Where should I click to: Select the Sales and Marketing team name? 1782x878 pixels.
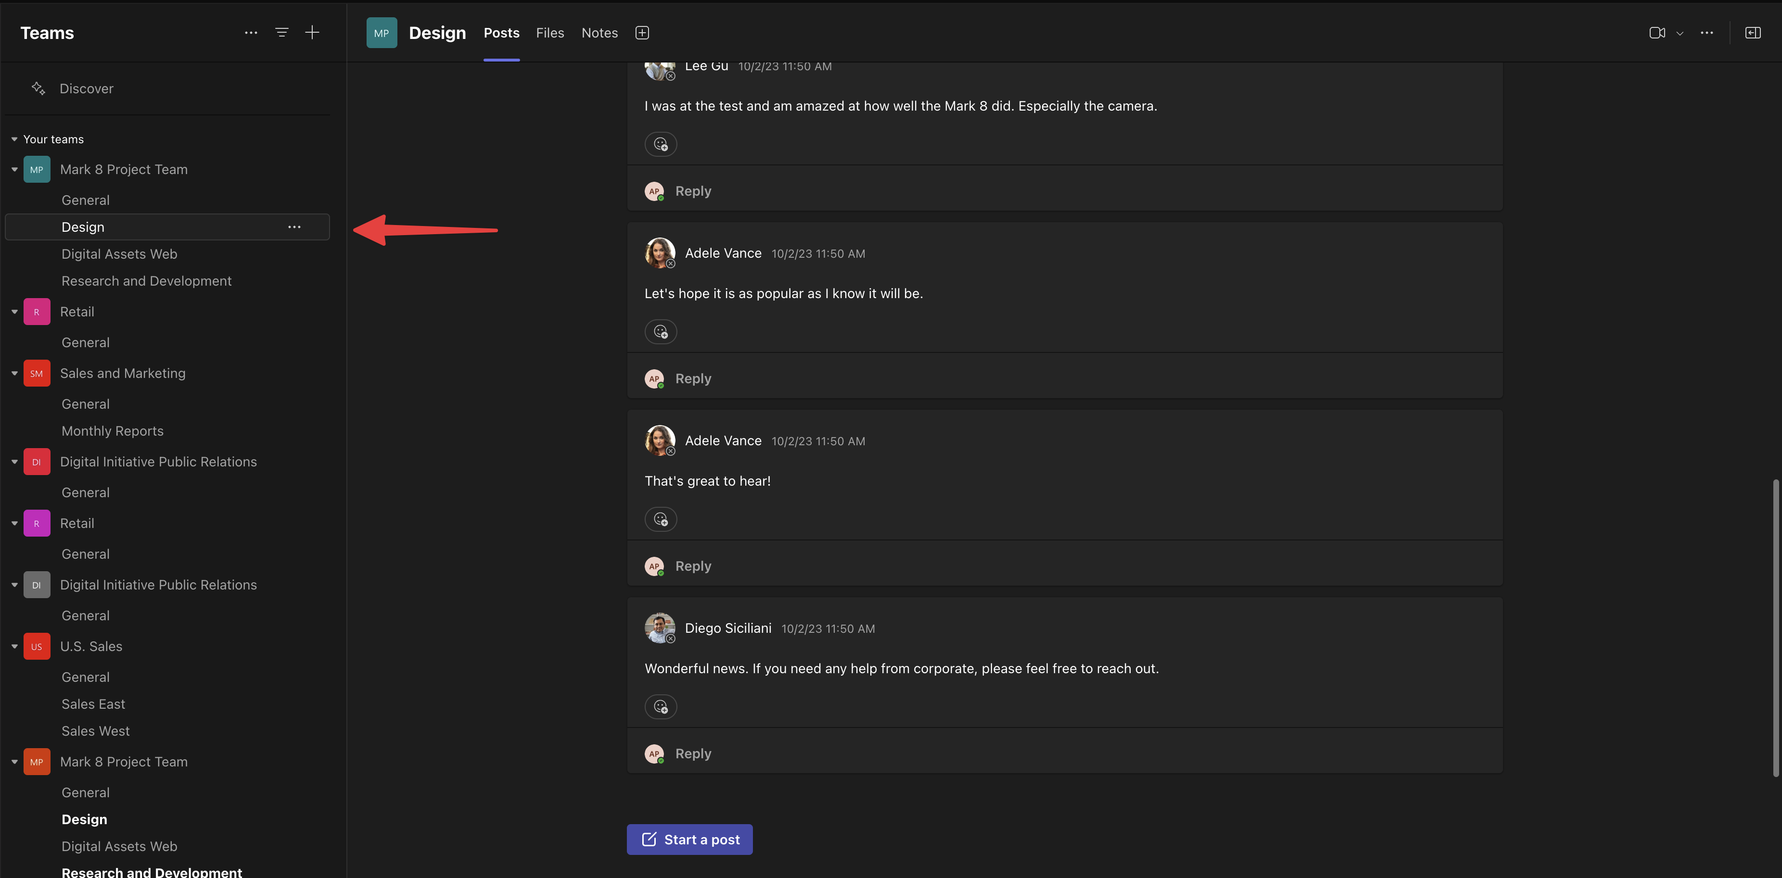coord(123,373)
